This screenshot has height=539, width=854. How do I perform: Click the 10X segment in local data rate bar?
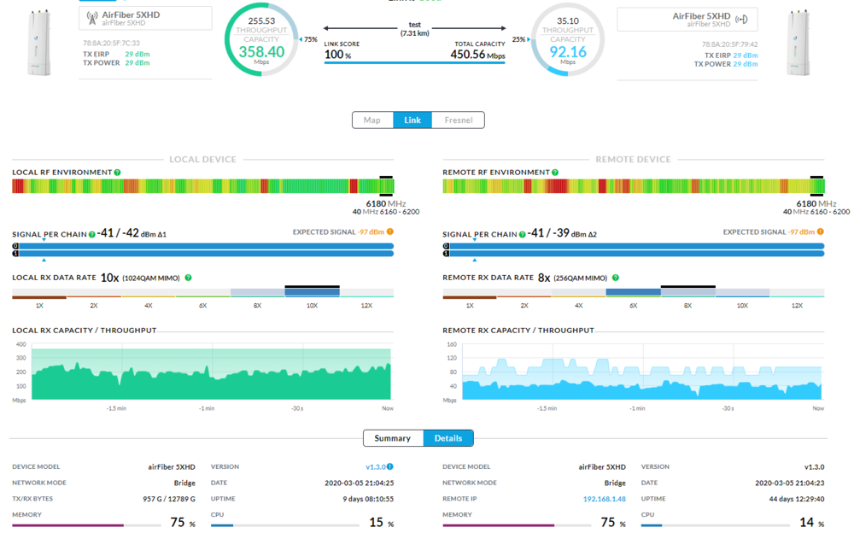point(312,293)
